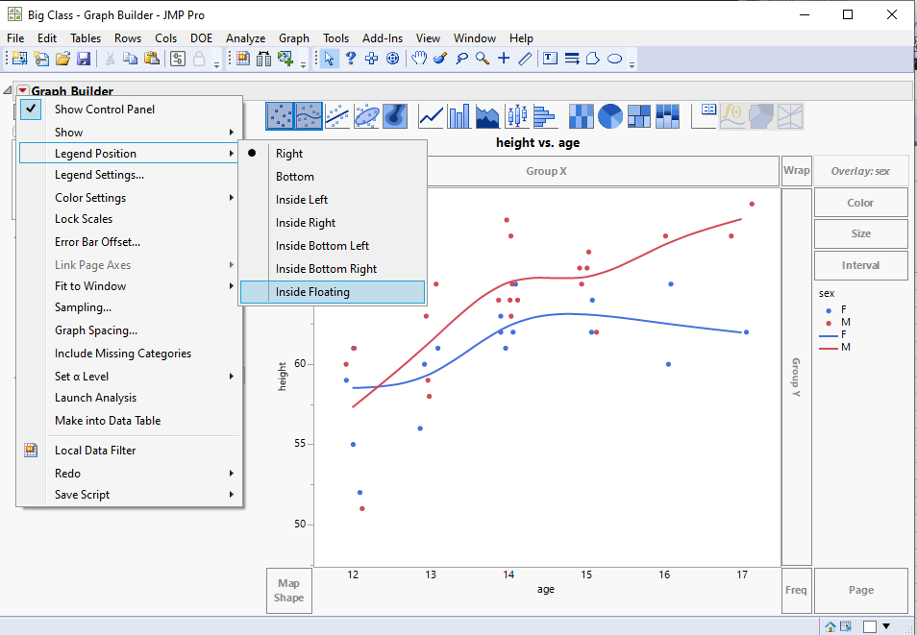The image size is (917, 635).
Task: Select the Histogram element icon
Action: [544, 116]
